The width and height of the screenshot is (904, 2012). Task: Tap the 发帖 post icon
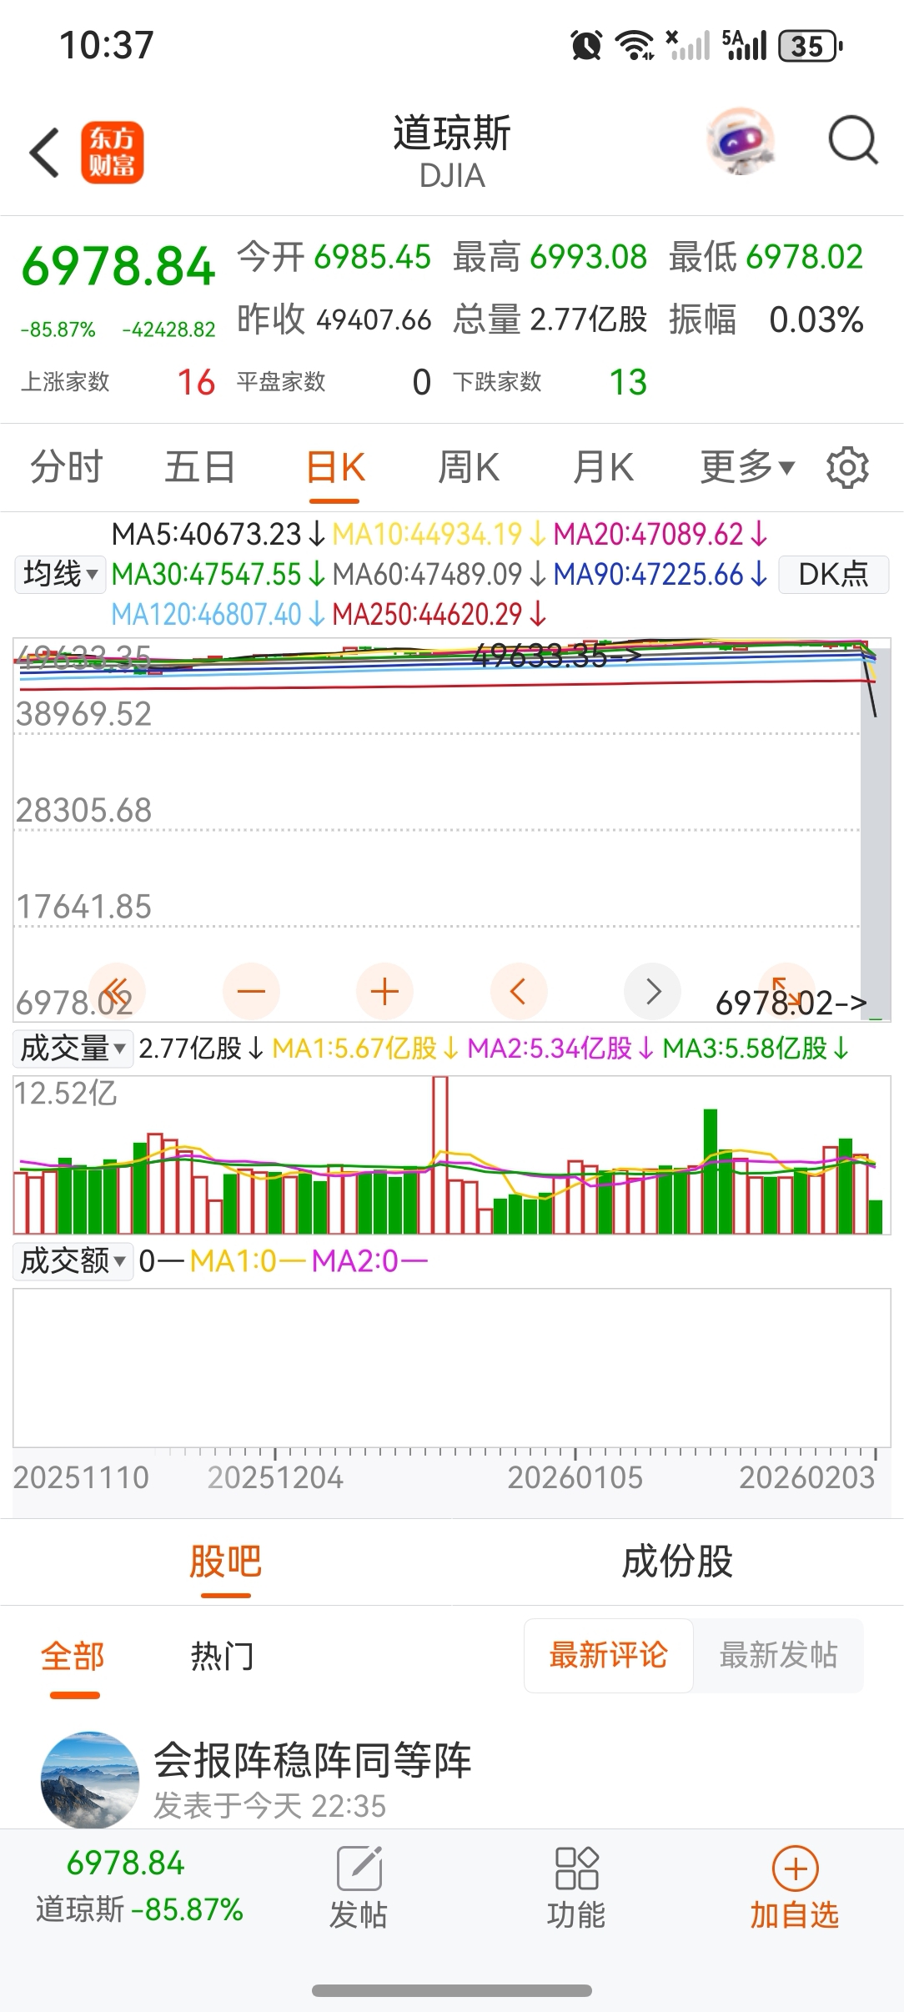[359, 1889]
